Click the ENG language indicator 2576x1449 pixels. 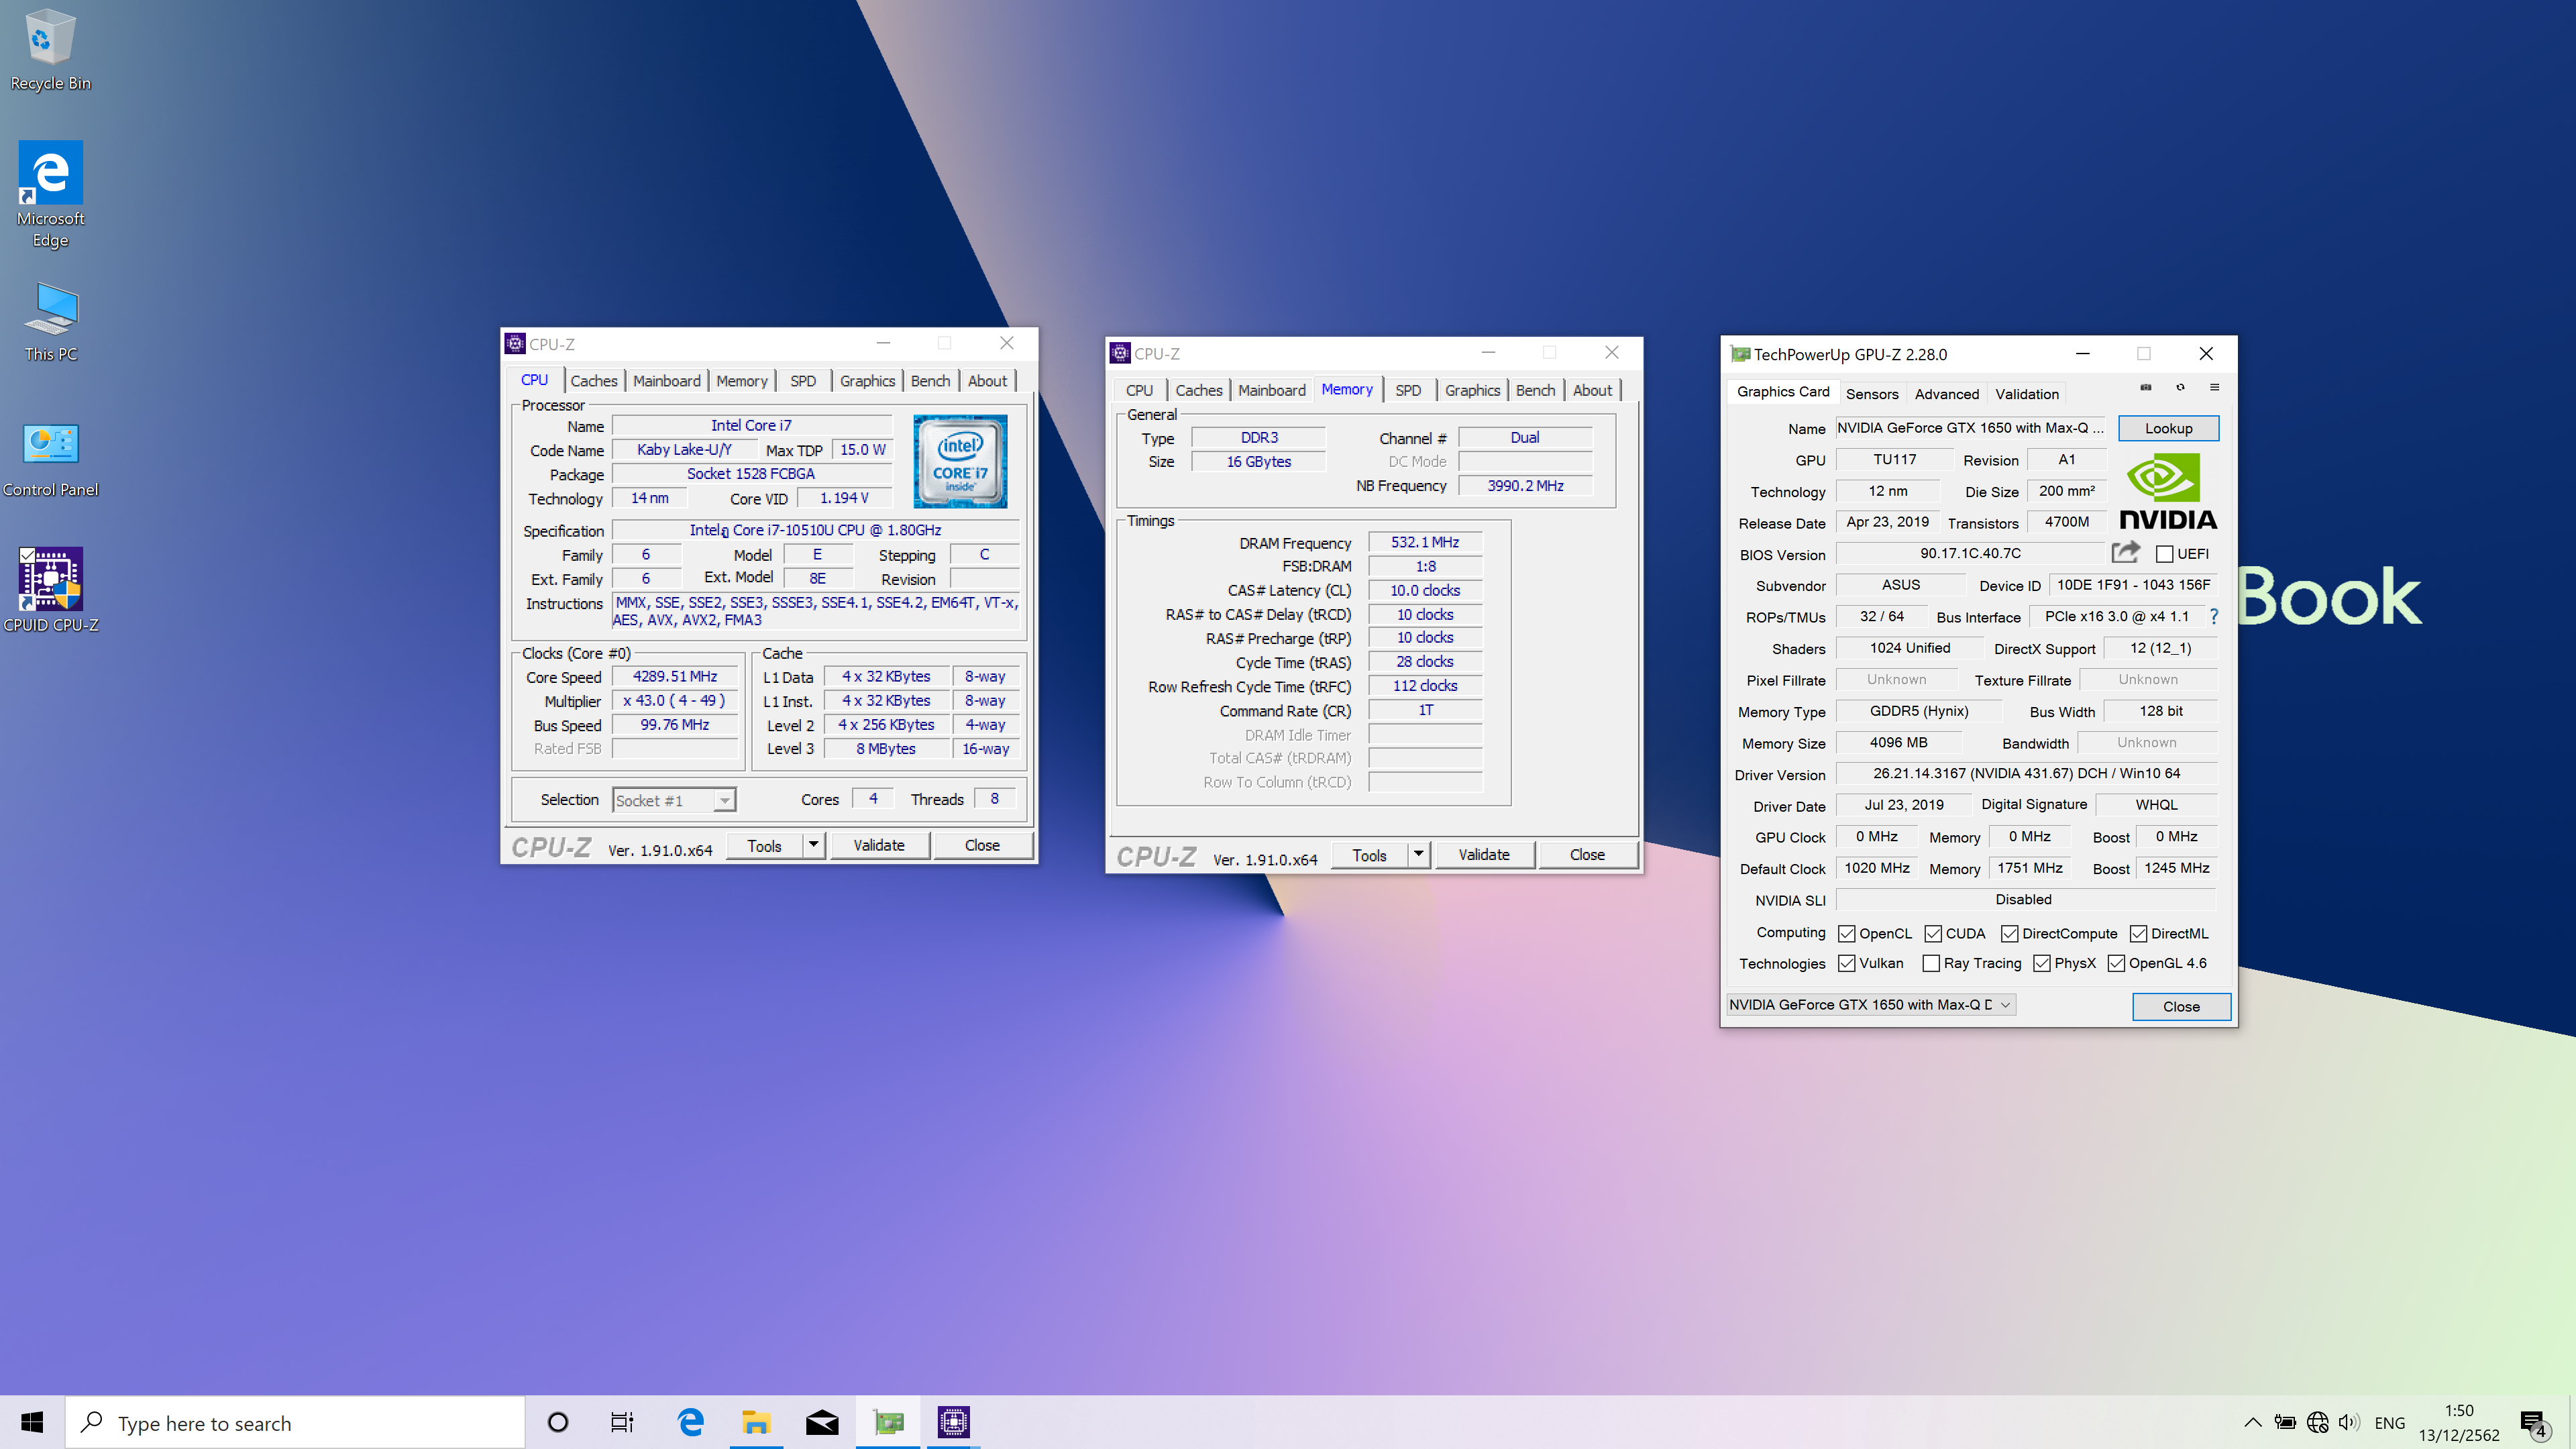(x=2389, y=1422)
